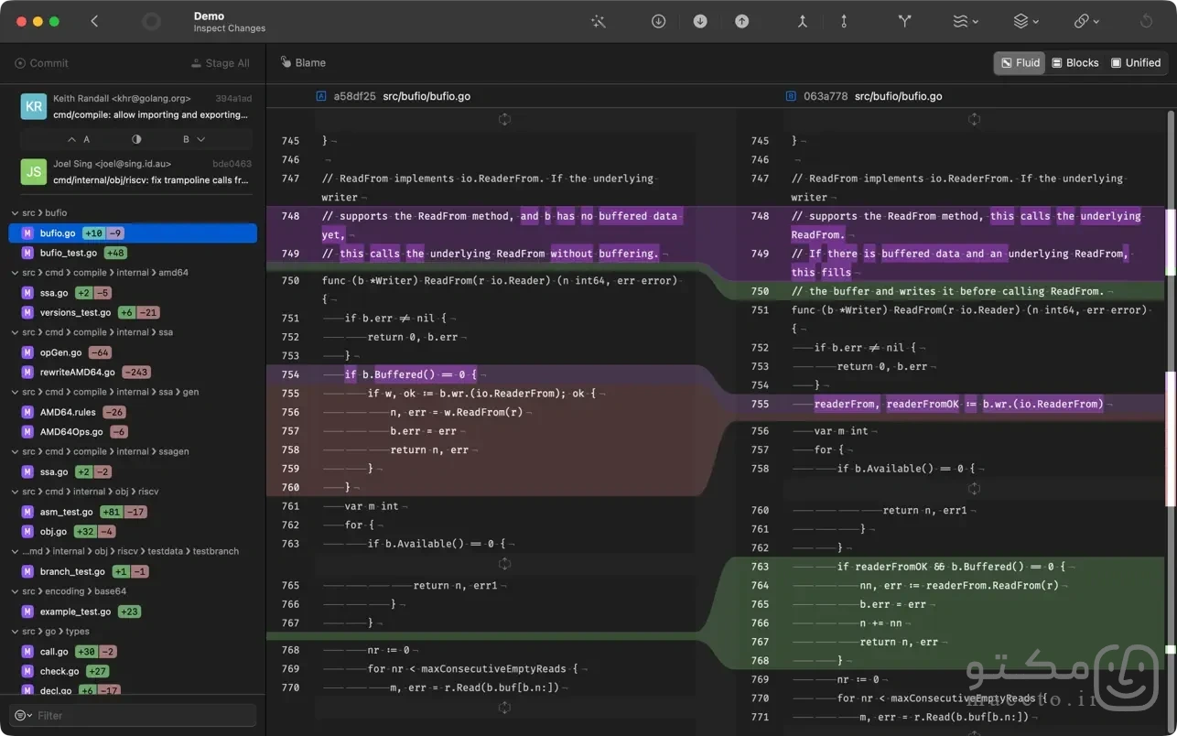
Task: Click the JS avatar thumbnail
Action: [x=34, y=171]
